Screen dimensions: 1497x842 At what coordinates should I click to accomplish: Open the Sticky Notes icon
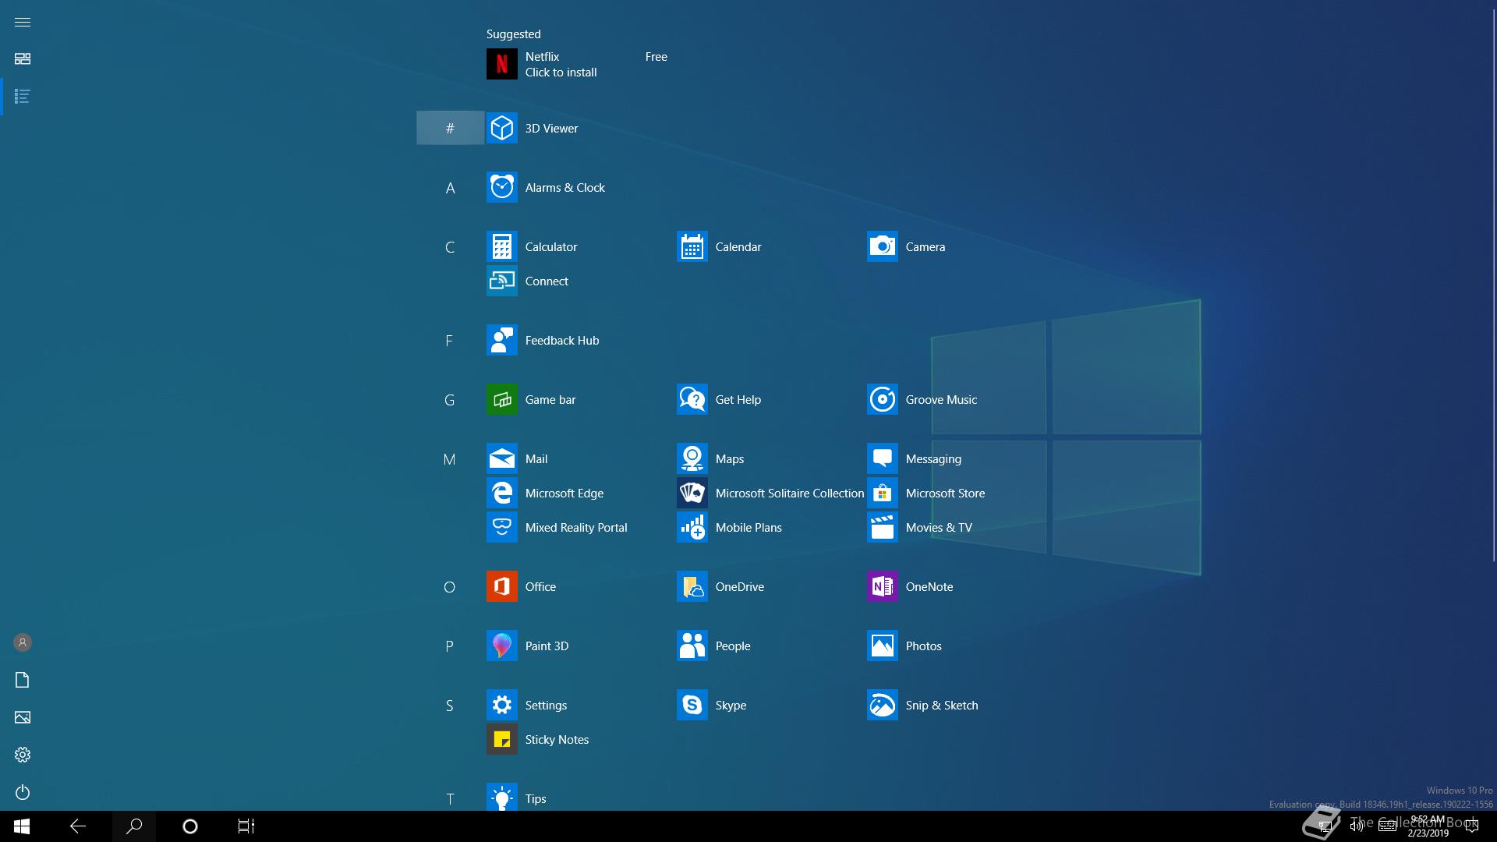pos(501,739)
